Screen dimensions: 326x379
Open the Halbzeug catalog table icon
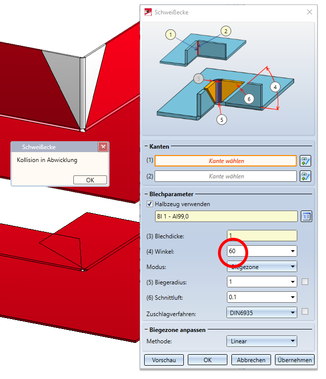point(306,217)
